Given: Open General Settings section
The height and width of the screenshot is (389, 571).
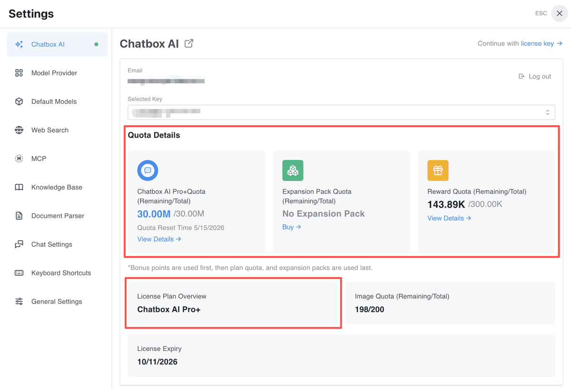Looking at the screenshot, I should 57,301.
